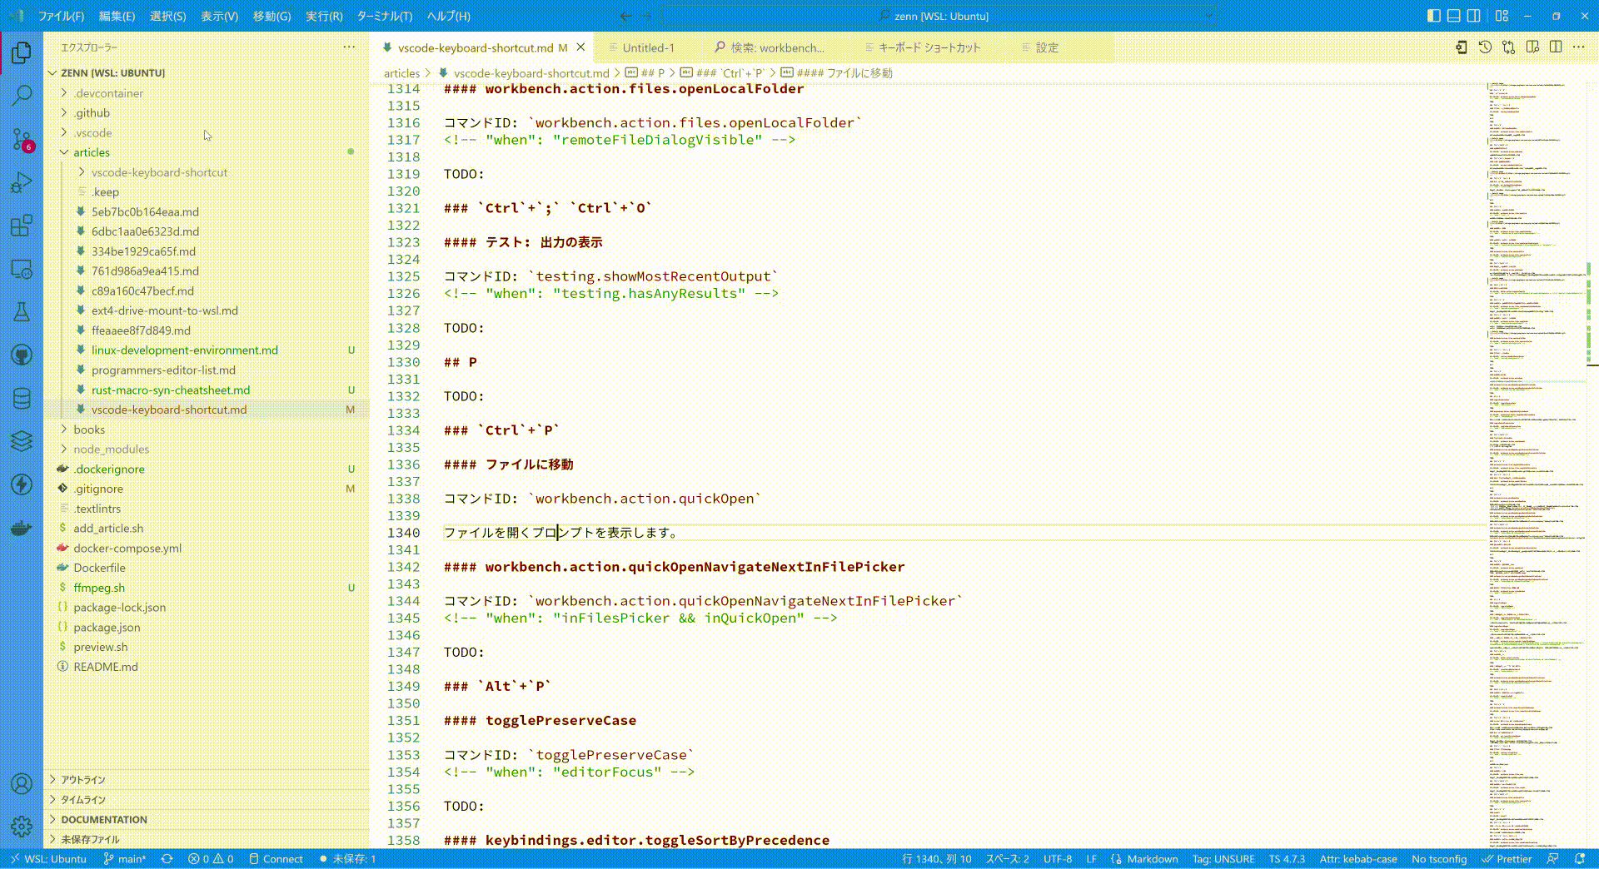Open docker-compose.yml in explorer
Screen dimensions: 1599x869
[x=127, y=548]
